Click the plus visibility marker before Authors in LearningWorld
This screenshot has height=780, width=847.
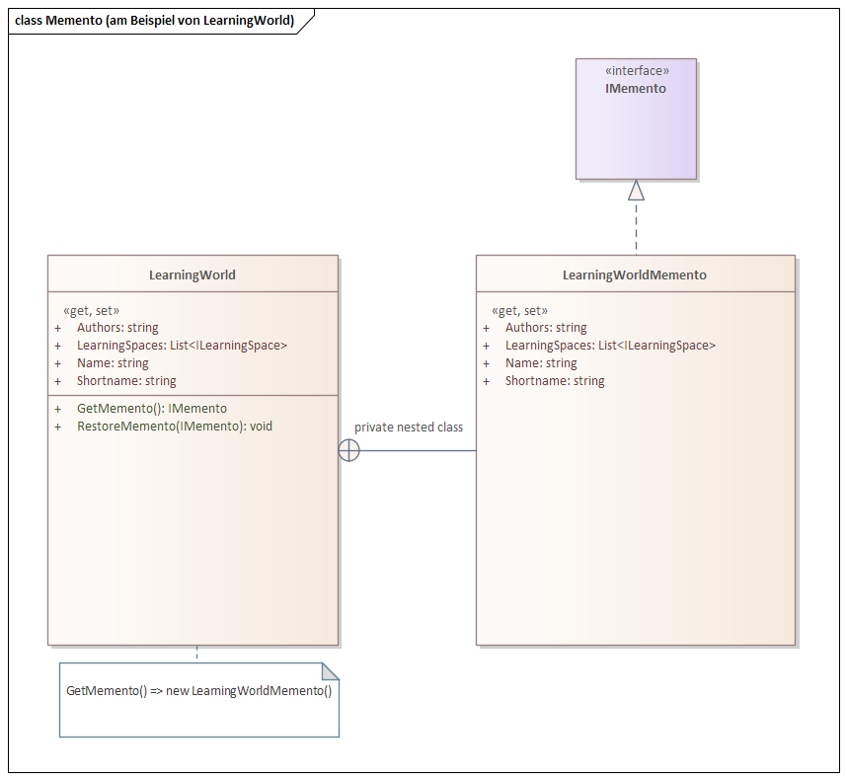click(57, 327)
